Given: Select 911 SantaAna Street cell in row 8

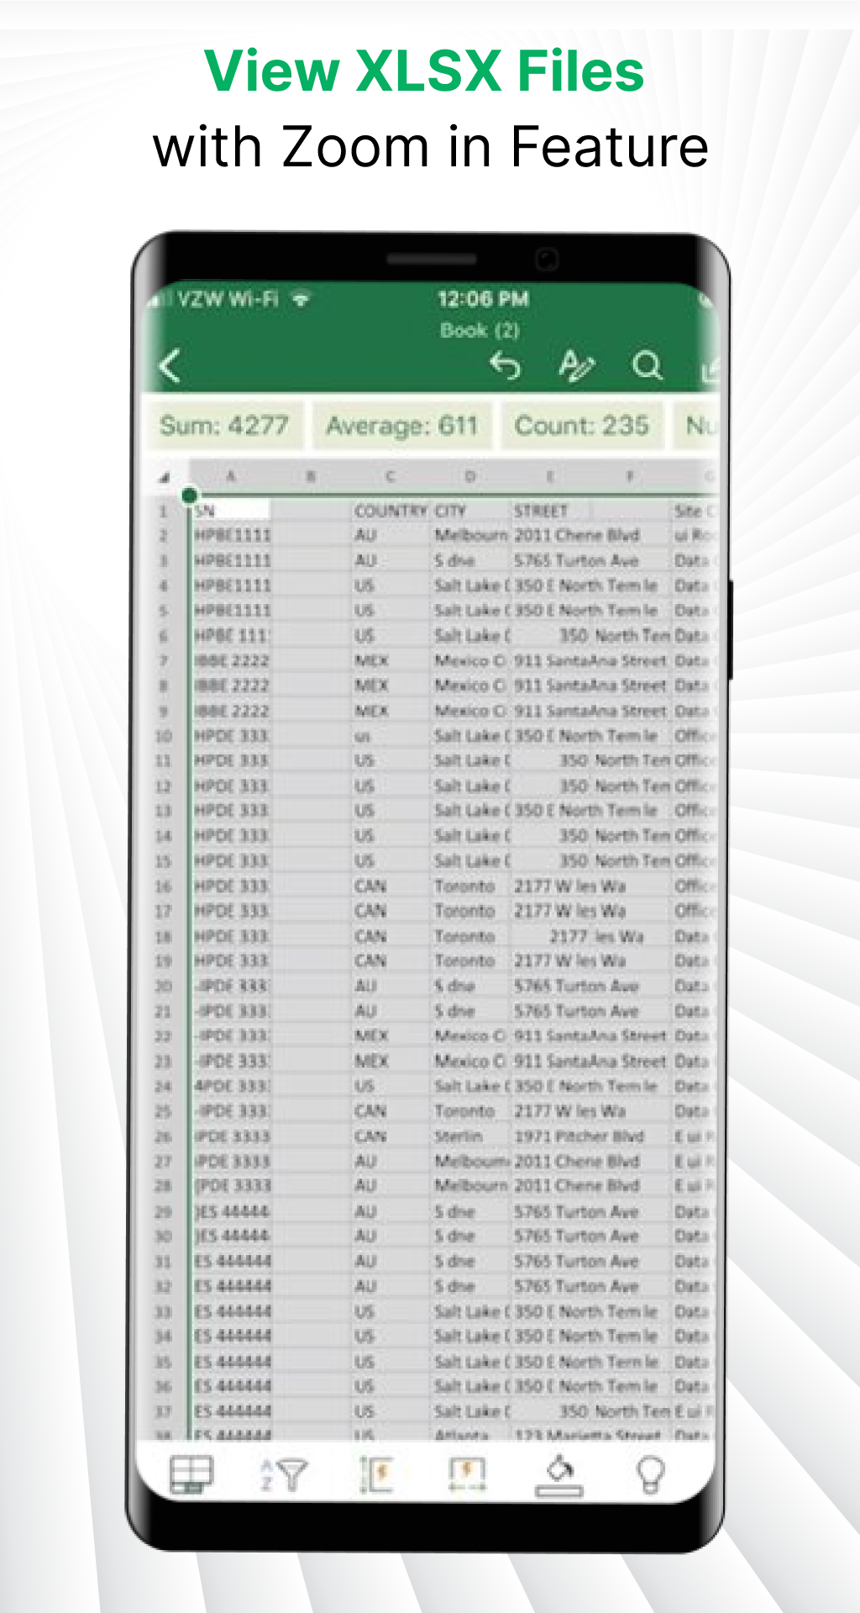Looking at the screenshot, I should click(x=590, y=686).
